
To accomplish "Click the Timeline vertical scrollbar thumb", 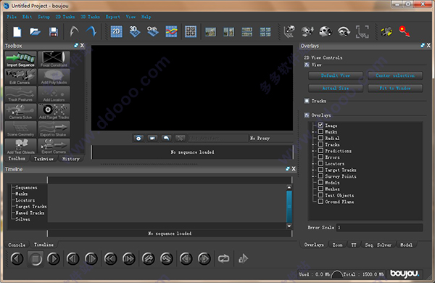I will (289, 206).
